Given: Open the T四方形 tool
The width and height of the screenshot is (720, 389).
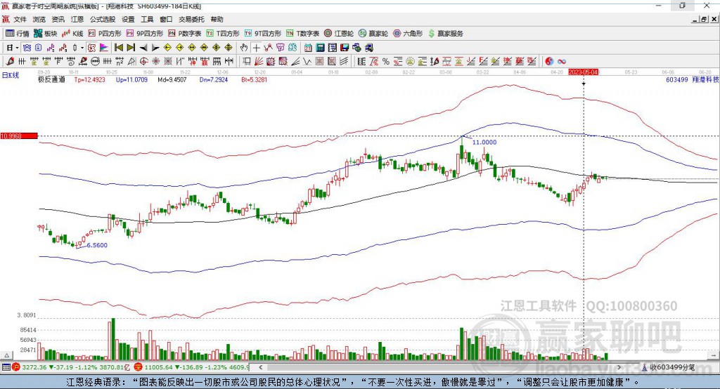Looking at the screenshot, I should 223,34.
